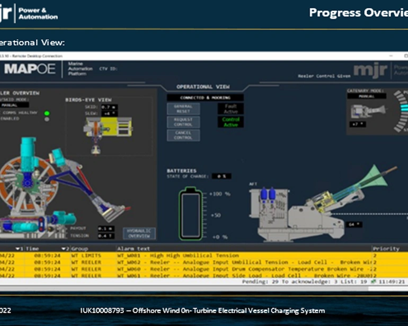Click the Connected & Mooring status field
The height and width of the screenshot is (326, 408).
tap(205, 97)
